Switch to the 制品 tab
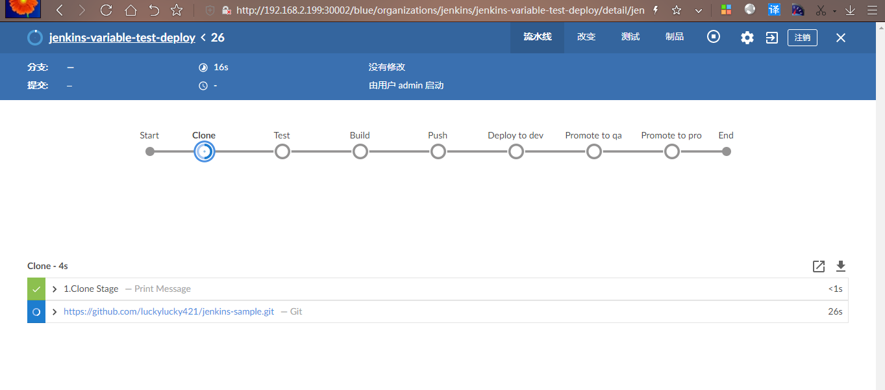Viewport: 885px width, 390px height. click(x=675, y=37)
